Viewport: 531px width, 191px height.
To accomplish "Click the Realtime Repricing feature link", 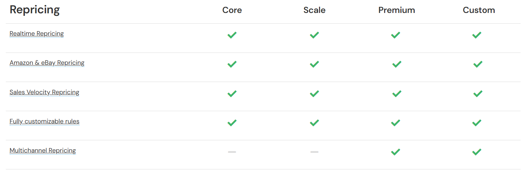I will tap(36, 33).
